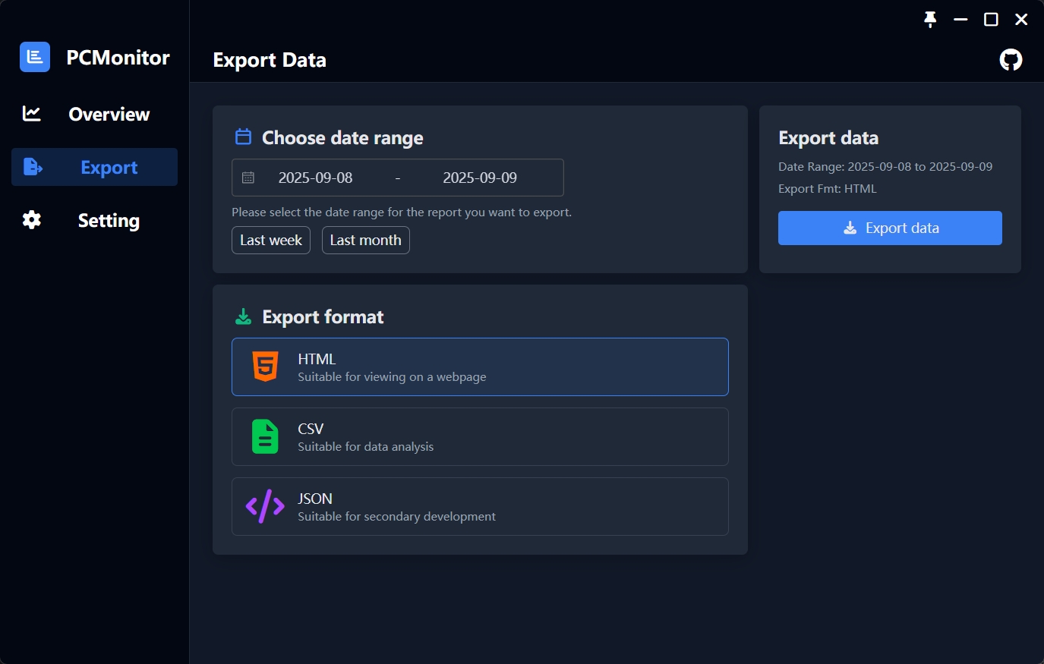
Task: Click the blue Export data button
Action: click(x=890, y=228)
